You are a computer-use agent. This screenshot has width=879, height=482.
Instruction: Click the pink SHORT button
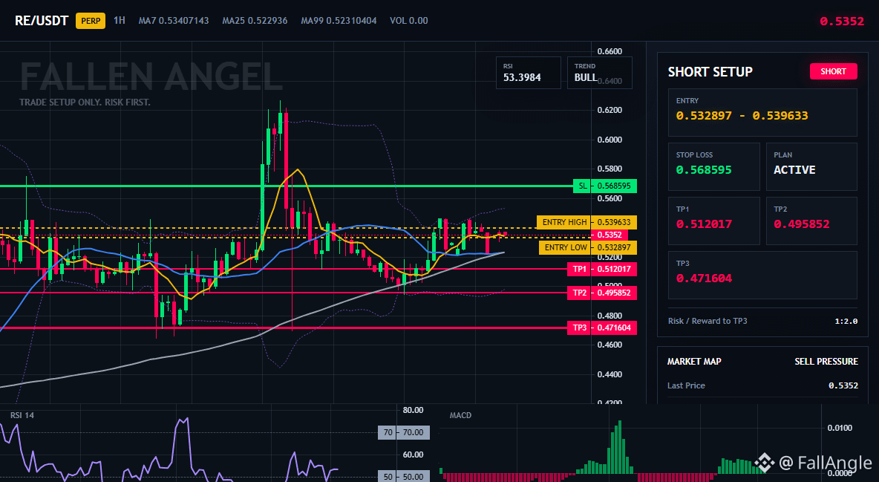(x=833, y=71)
